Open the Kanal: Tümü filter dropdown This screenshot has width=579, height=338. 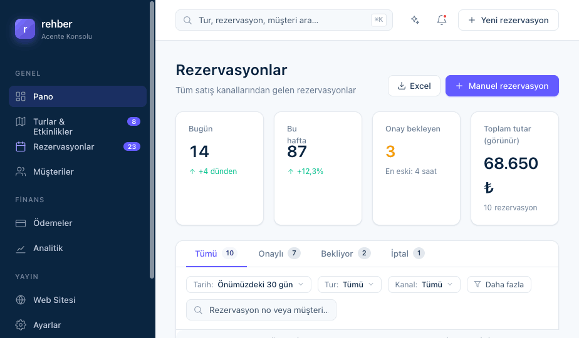(x=424, y=285)
